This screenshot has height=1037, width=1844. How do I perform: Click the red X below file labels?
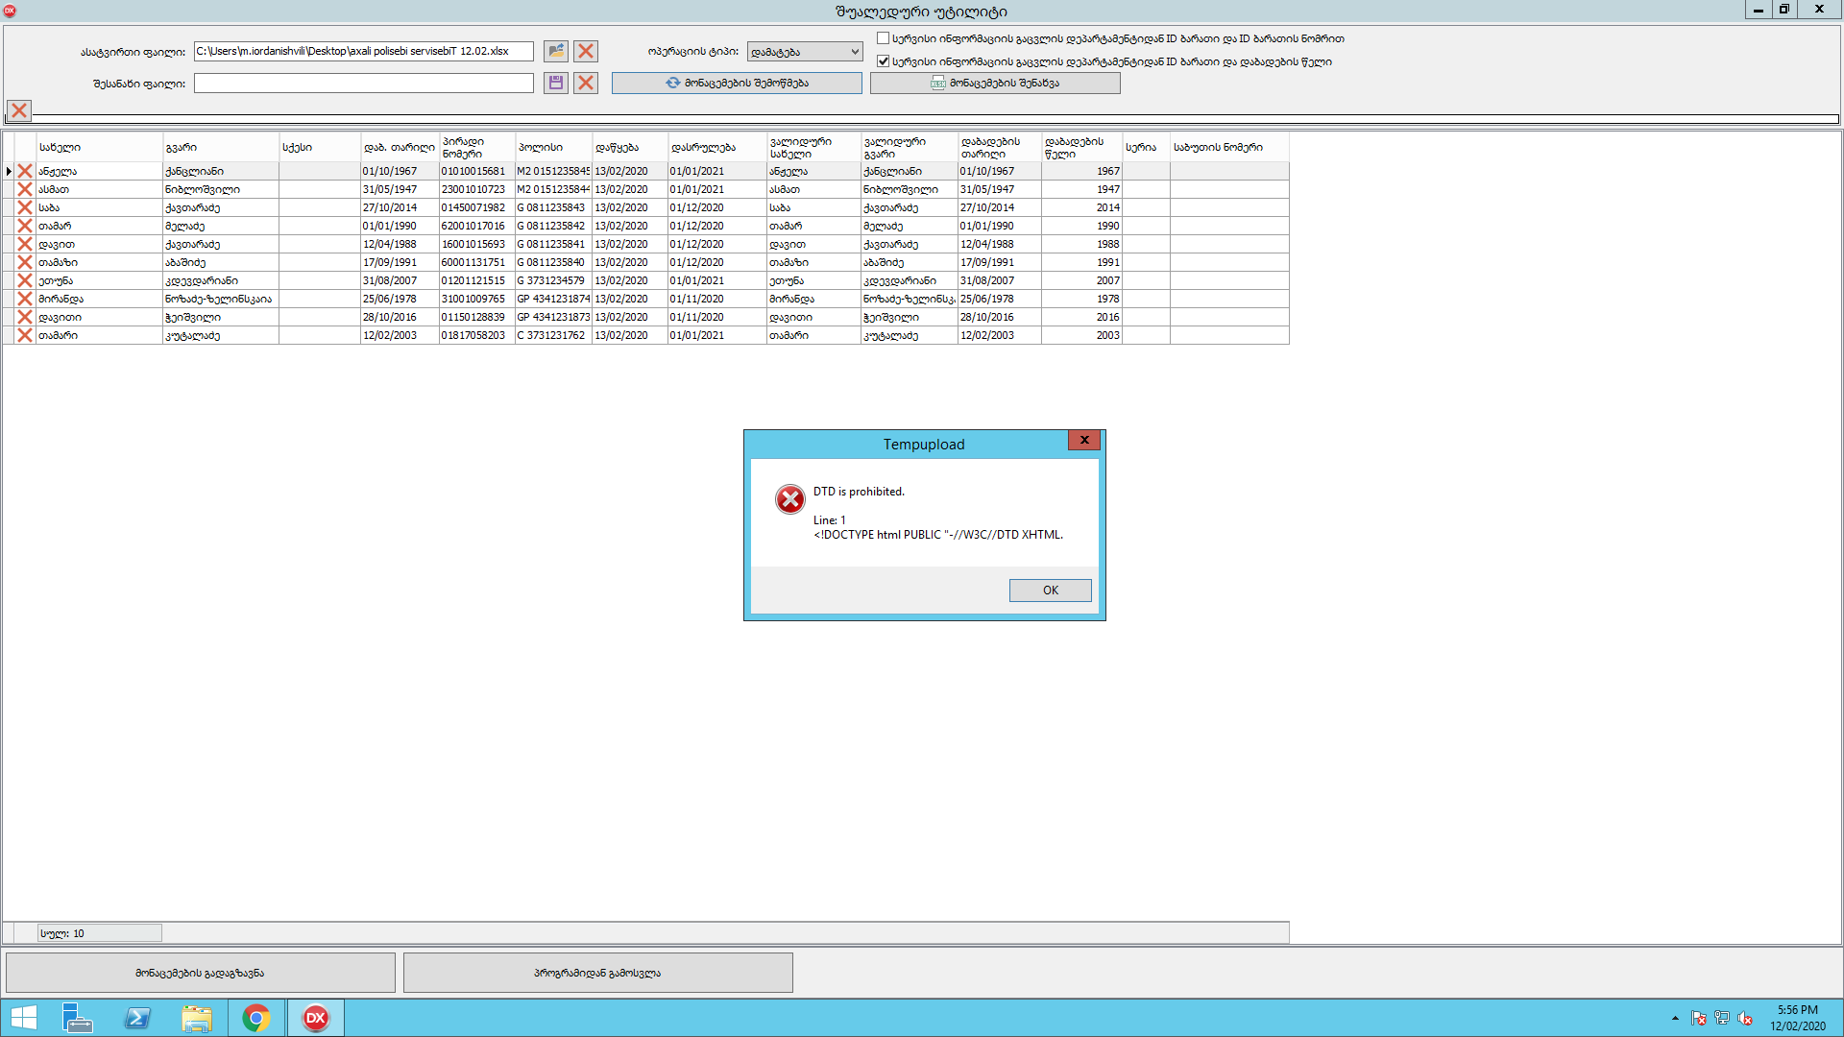[19, 110]
